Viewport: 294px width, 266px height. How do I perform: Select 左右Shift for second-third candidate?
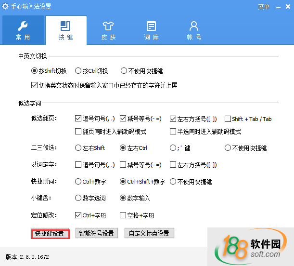point(78,148)
